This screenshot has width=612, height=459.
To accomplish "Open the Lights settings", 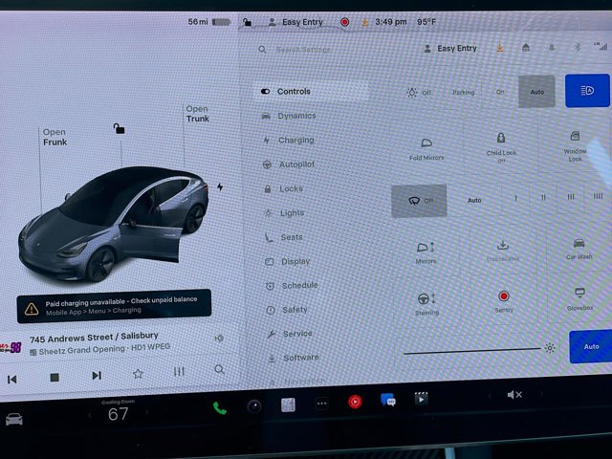I will pos(284,213).
